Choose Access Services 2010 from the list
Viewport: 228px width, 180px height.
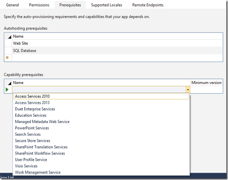101,96
